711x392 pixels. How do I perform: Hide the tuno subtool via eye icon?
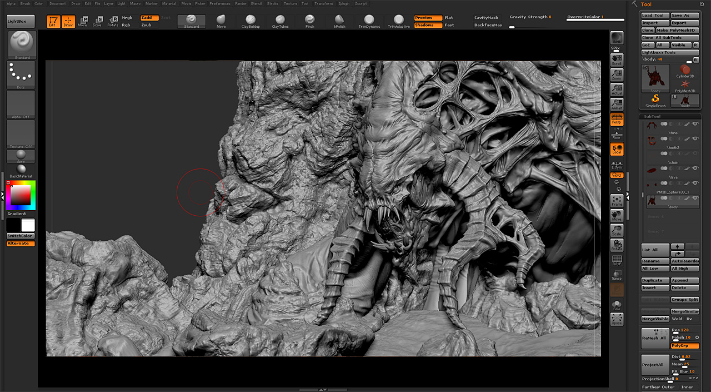pos(695,123)
